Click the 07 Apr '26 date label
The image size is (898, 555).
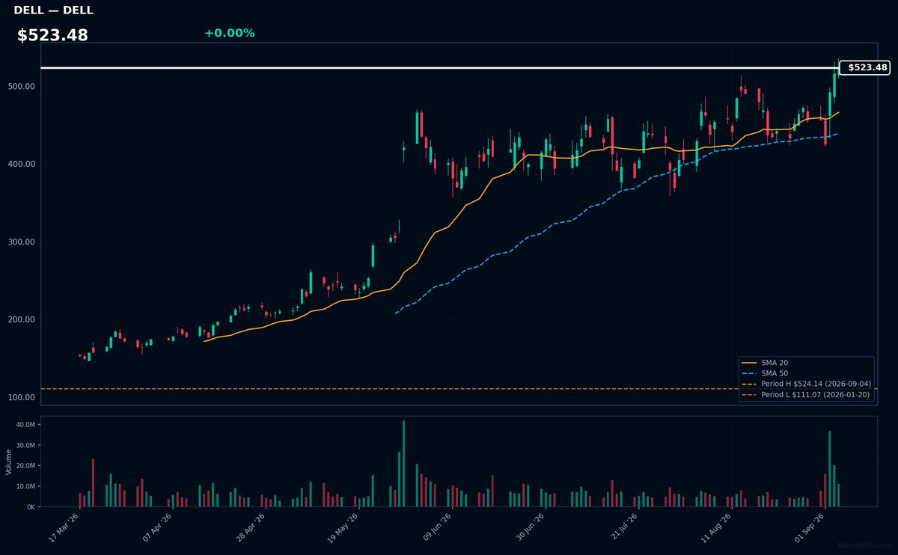click(x=156, y=526)
